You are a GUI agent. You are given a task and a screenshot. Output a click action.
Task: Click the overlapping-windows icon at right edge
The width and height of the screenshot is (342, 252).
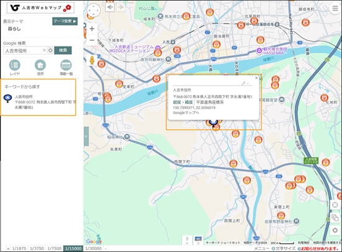335,218
